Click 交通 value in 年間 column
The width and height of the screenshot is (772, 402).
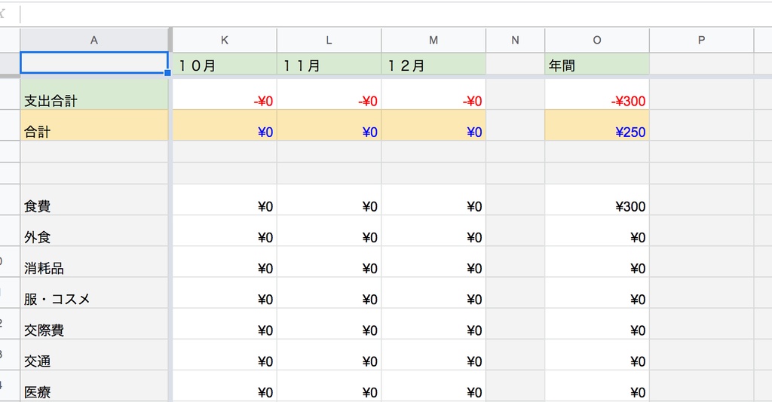(x=597, y=355)
